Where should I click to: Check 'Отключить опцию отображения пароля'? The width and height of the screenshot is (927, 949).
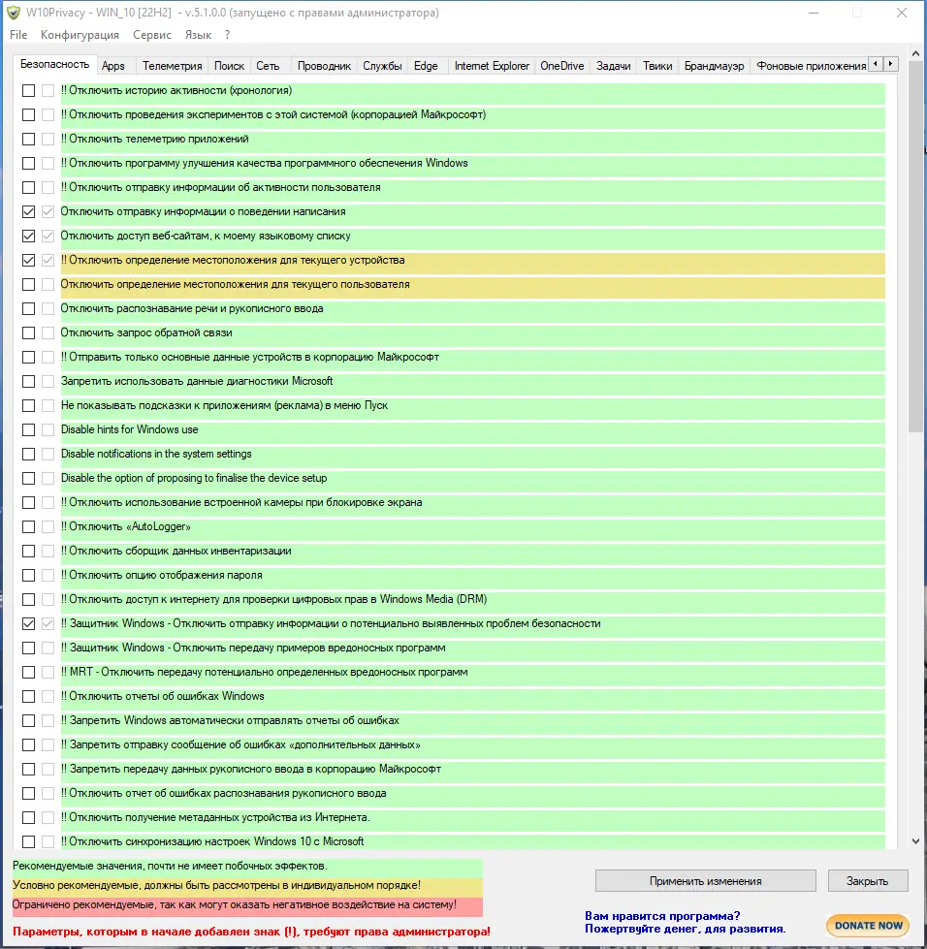(x=28, y=575)
